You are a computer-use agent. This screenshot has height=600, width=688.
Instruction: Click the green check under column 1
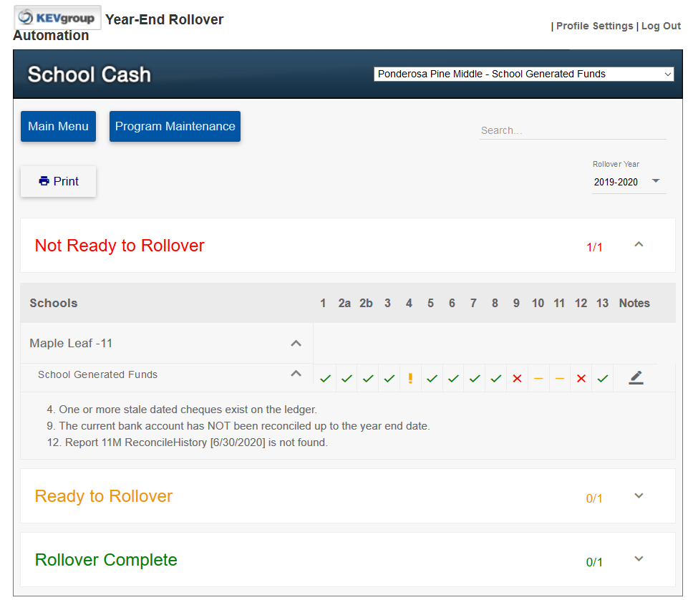pyautogui.click(x=325, y=378)
